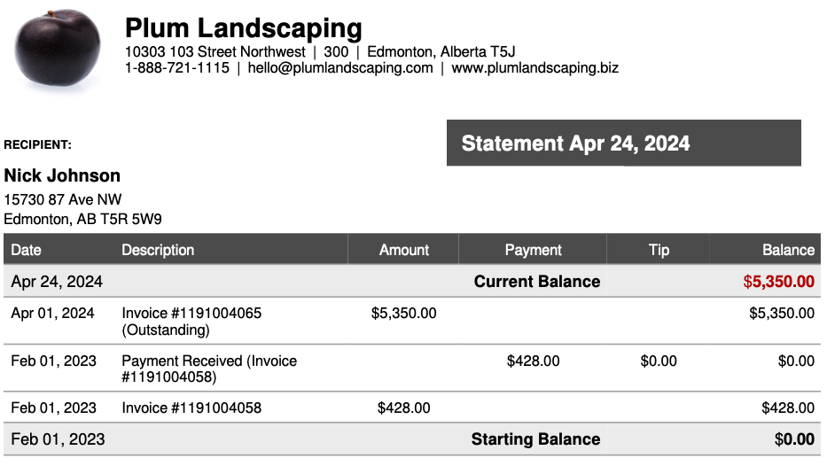The width and height of the screenshot is (827, 458).
Task: Click the Tip column header
Action: (x=659, y=250)
